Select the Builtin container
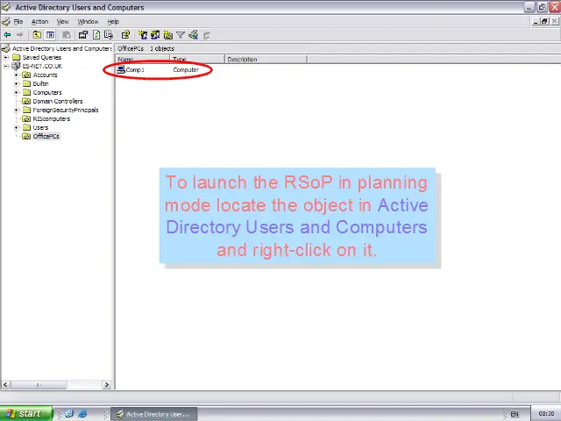Screen dimensions: 561x421 [40, 84]
